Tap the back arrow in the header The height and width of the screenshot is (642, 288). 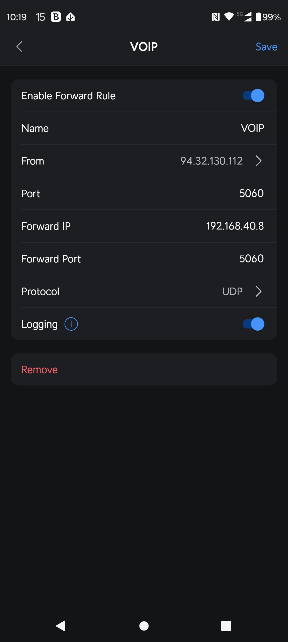(19, 47)
